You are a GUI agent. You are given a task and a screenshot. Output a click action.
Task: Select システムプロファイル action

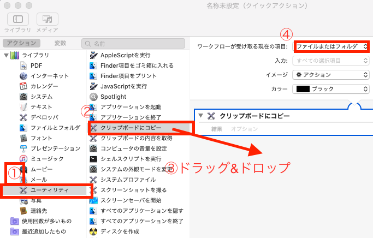pos(123,180)
